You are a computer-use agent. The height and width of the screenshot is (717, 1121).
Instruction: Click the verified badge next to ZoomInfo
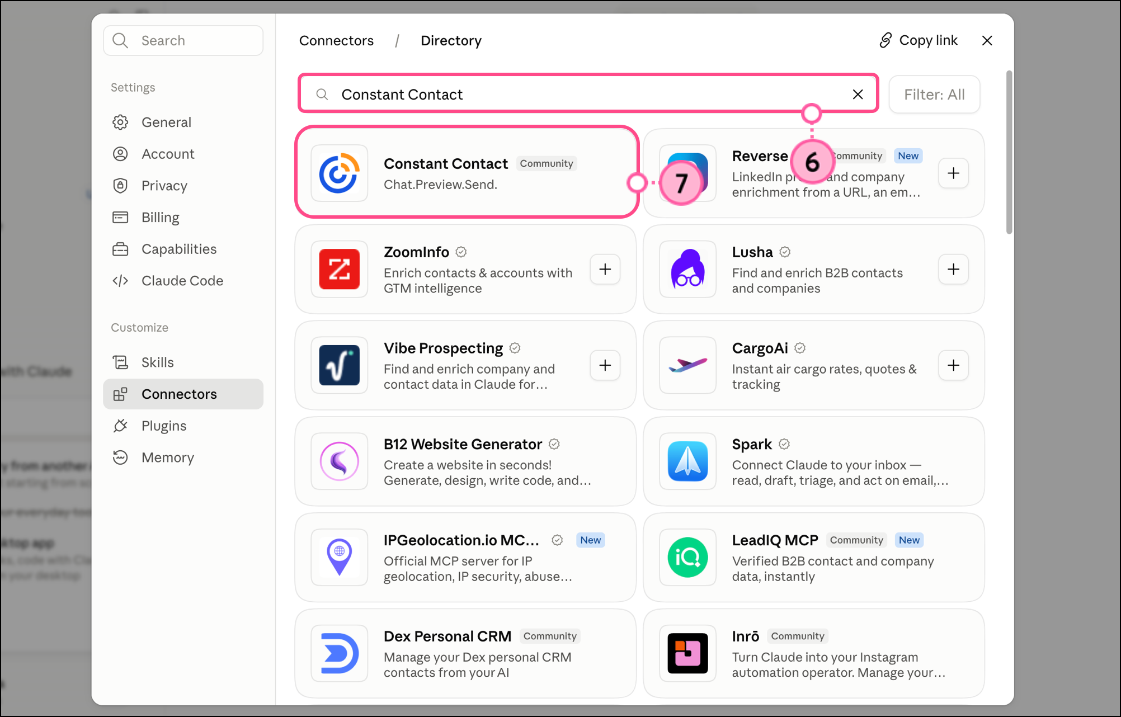461,252
